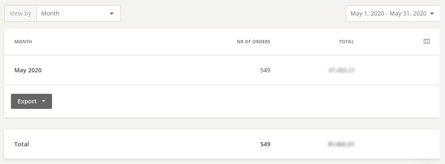Sort by NR OF ORDERS column header
Viewport: 445px width, 164px height.
point(254,42)
